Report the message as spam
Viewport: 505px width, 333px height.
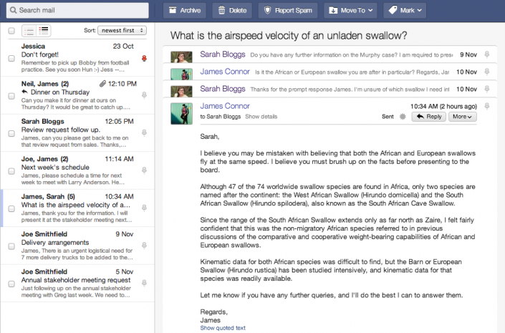click(x=289, y=11)
